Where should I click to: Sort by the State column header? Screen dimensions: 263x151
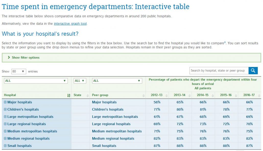click(80, 95)
